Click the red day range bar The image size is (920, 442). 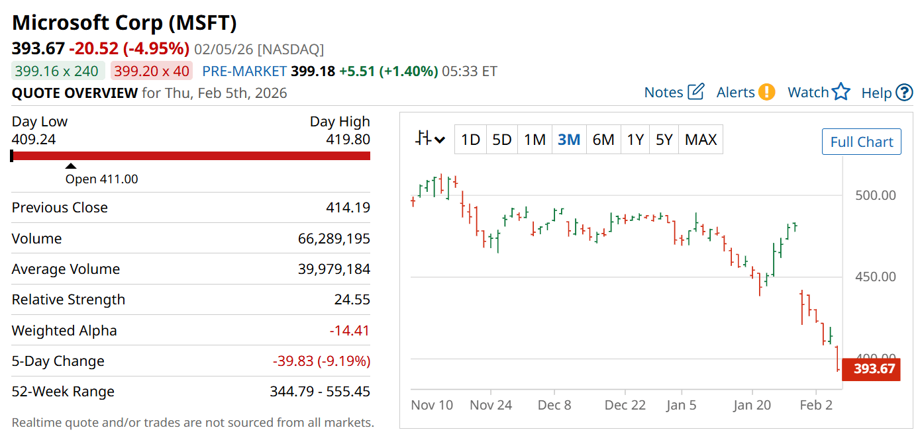[x=191, y=155]
